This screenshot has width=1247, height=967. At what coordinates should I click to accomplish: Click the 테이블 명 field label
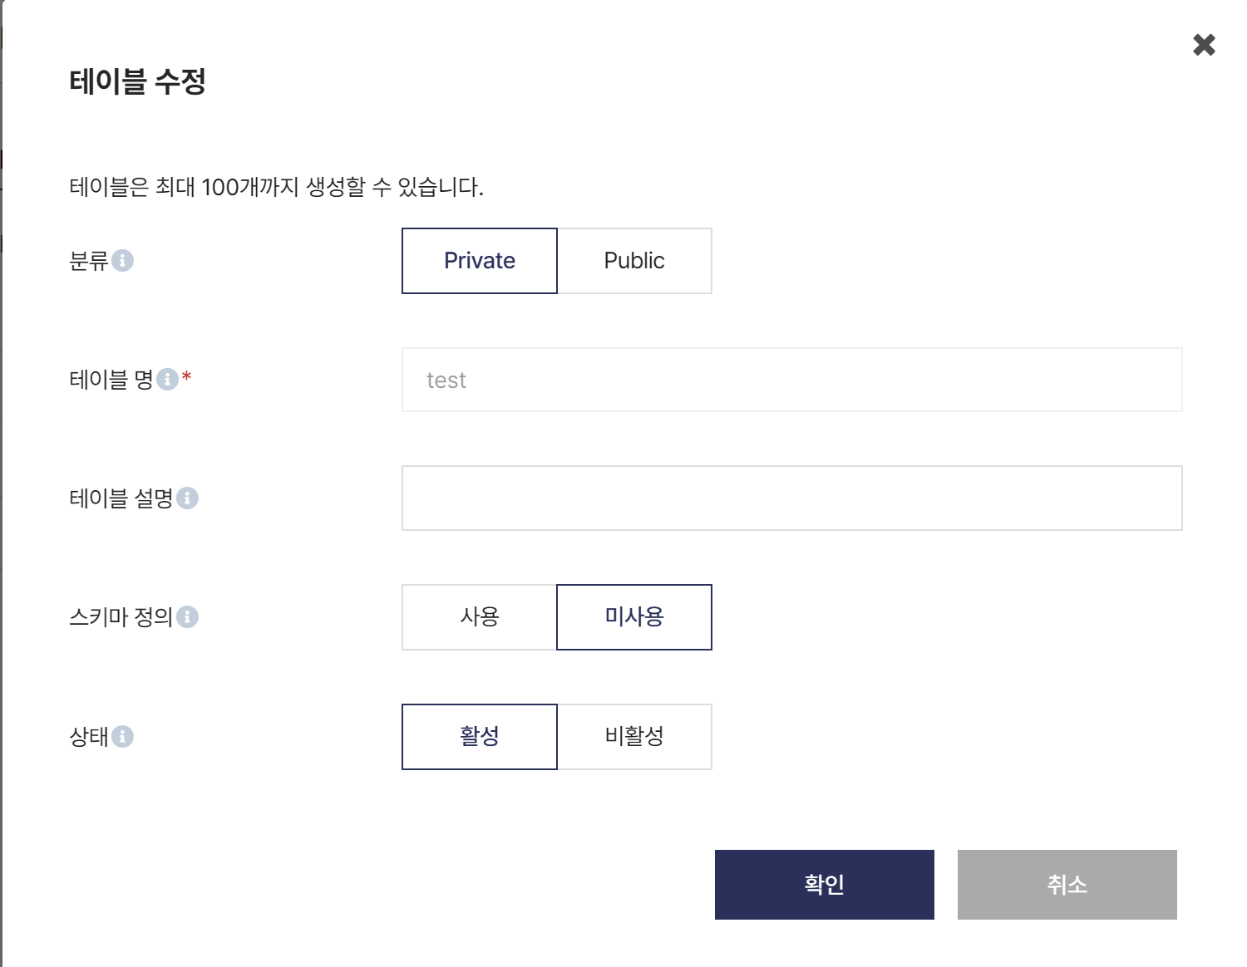(111, 380)
